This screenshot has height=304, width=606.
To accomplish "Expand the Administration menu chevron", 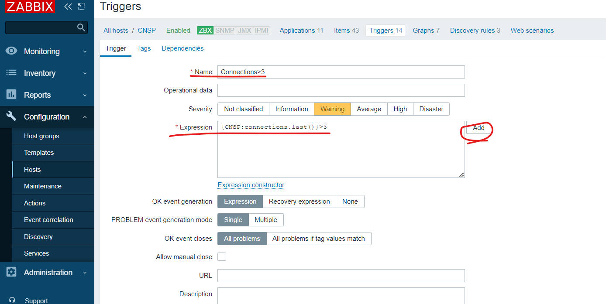I will [85, 273].
